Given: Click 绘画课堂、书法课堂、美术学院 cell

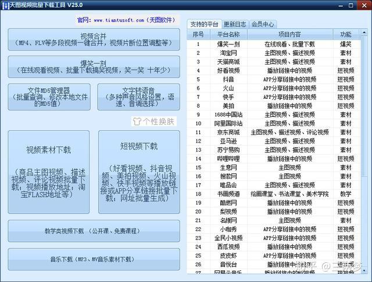Looking at the screenshot, I should 289,194.
